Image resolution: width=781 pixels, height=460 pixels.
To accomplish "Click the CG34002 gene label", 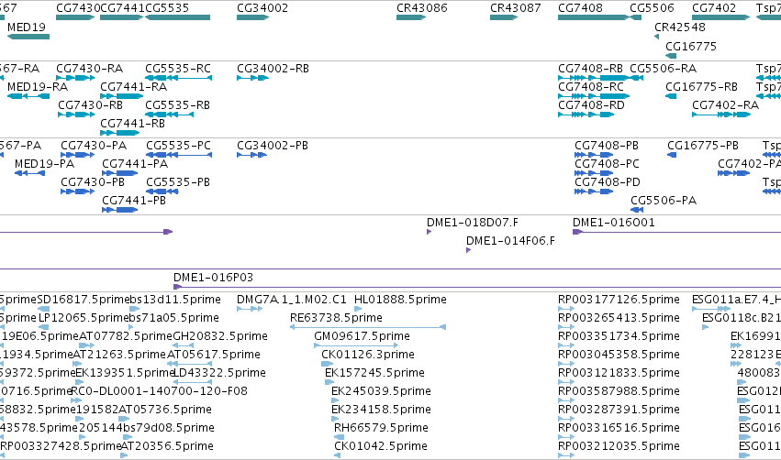I will pos(262,8).
